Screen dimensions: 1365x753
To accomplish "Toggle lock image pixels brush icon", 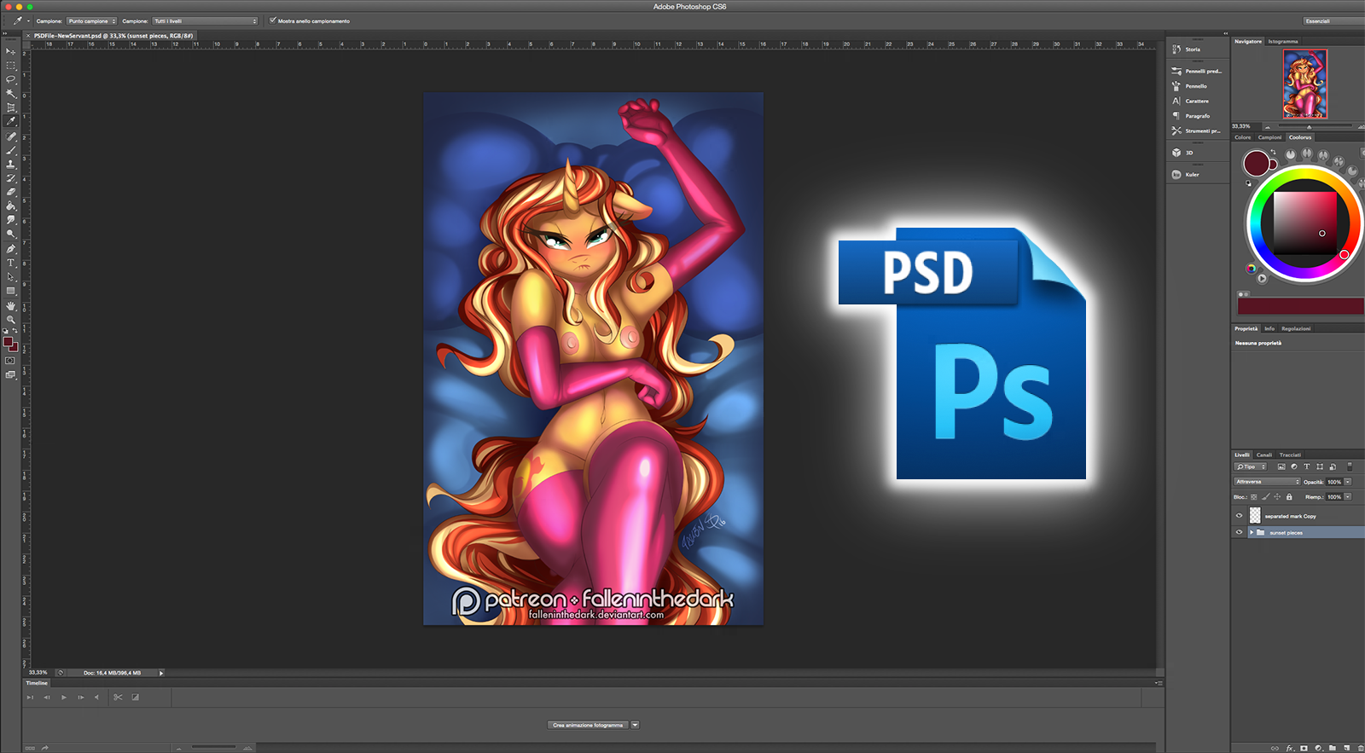I will pyautogui.click(x=1266, y=496).
